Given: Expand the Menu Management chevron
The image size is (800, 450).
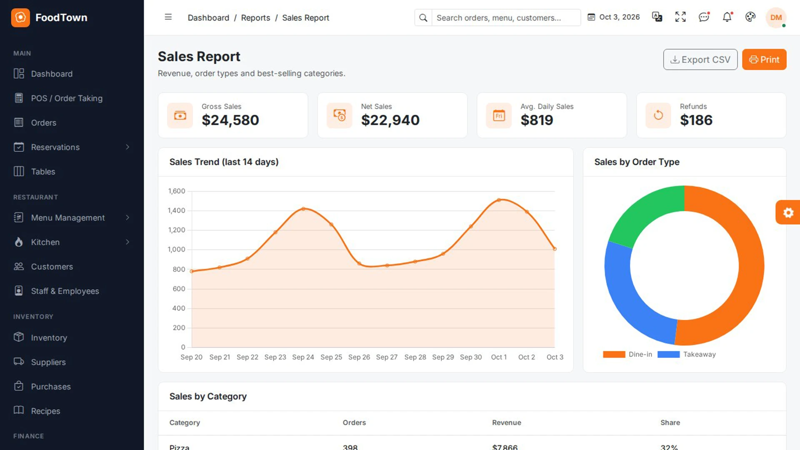Looking at the screenshot, I should pyautogui.click(x=127, y=217).
